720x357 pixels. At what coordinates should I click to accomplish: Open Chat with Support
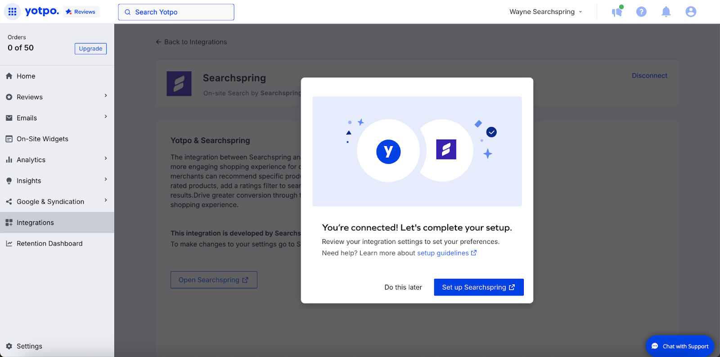coord(680,346)
